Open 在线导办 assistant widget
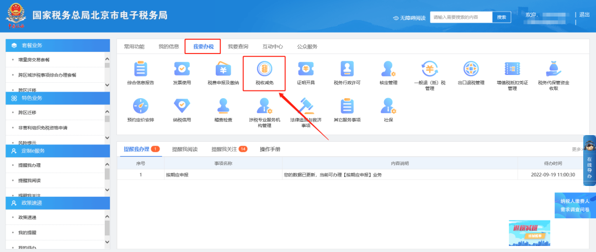596x252 pixels. pyautogui.click(x=589, y=161)
